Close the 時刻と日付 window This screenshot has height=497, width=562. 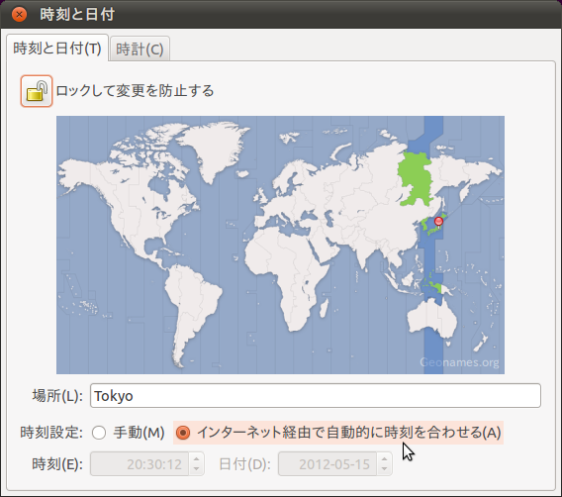(19, 14)
